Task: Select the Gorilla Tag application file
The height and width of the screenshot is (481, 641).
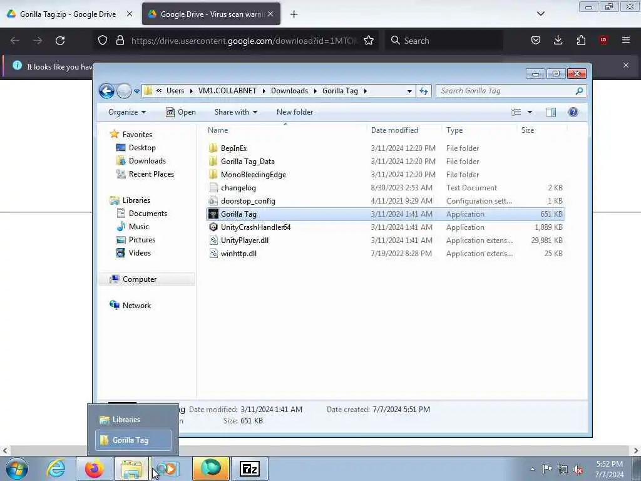Action: tap(385, 214)
